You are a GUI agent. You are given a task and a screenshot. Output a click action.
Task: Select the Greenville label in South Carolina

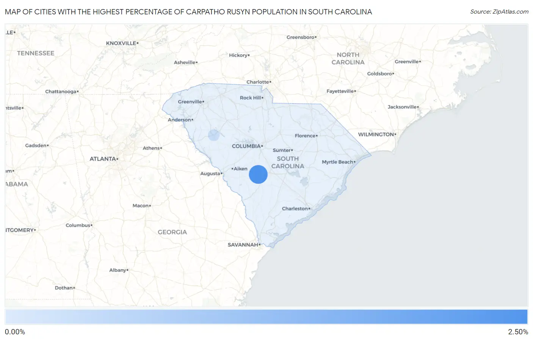click(190, 102)
